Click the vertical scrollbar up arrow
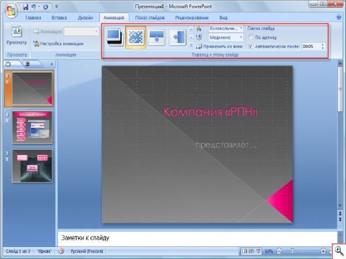This screenshot has width=346, height=259. (x=340, y=64)
